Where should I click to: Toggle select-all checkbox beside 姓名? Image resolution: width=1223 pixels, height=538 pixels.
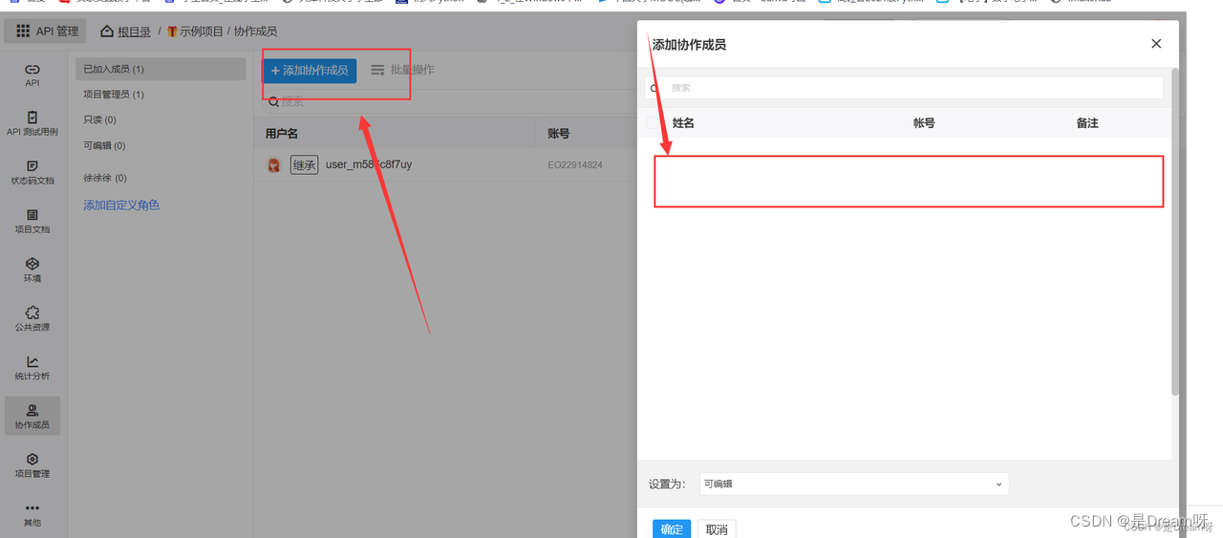click(653, 123)
